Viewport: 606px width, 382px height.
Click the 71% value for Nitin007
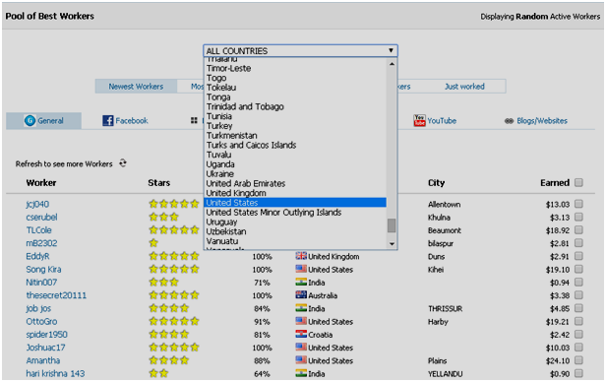[x=262, y=283]
